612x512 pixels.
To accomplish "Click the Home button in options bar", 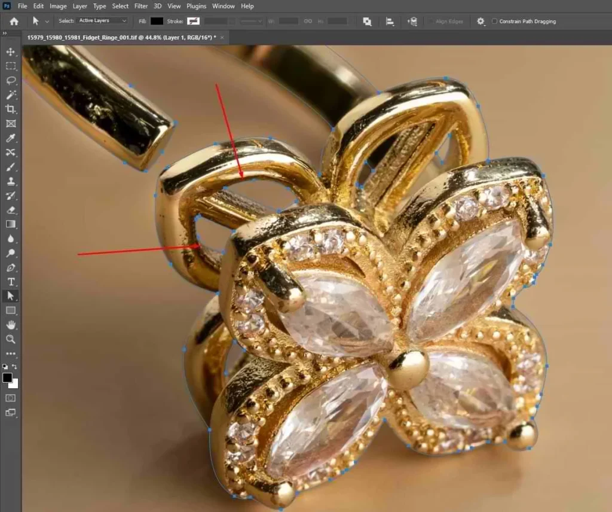I will click(14, 21).
